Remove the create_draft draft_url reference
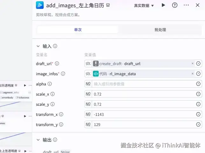 (x=193, y=63)
